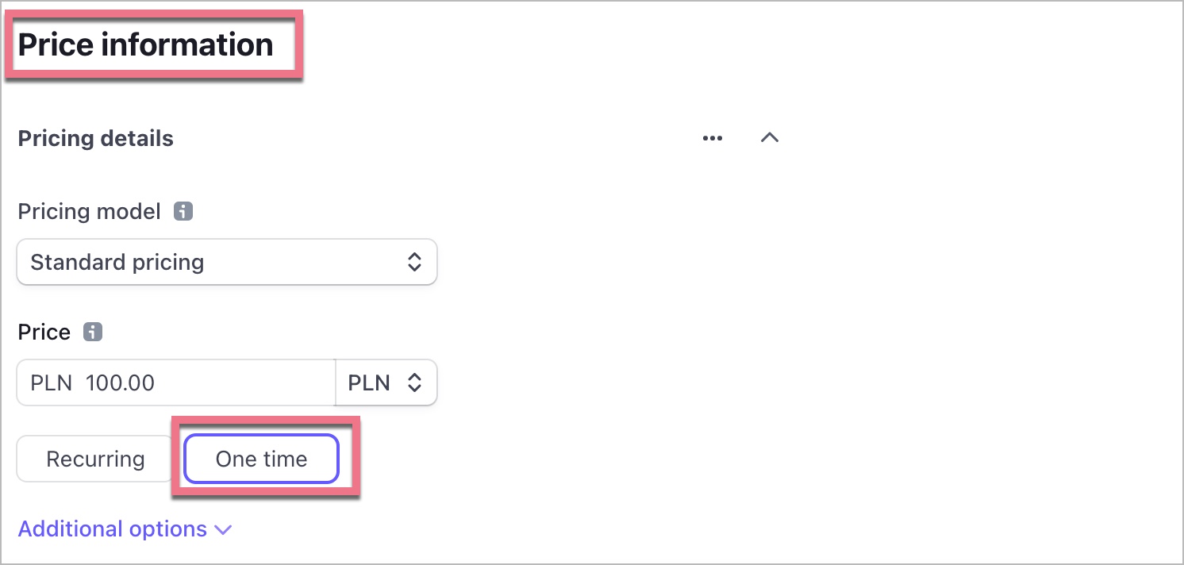Click the info icon next to Pricing model
Viewport: 1184px width, 565px height.
pos(183,212)
